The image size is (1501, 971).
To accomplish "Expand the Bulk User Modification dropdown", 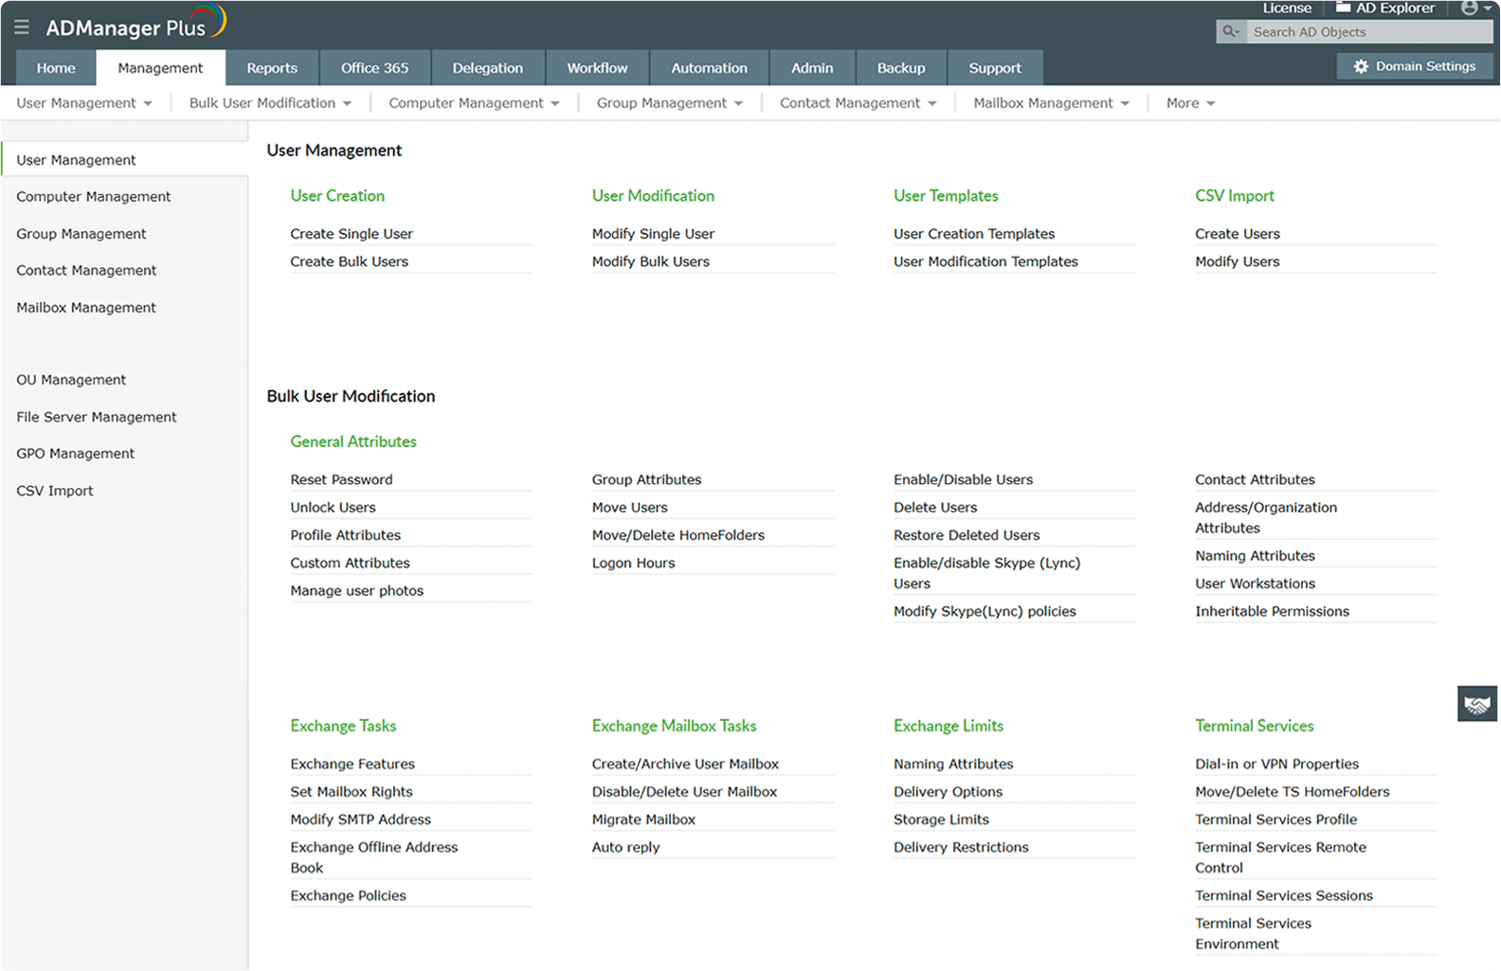I will [270, 103].
